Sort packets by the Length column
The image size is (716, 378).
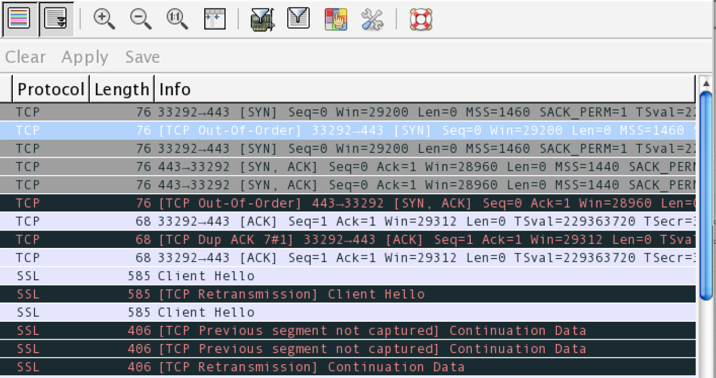[121, 89]
